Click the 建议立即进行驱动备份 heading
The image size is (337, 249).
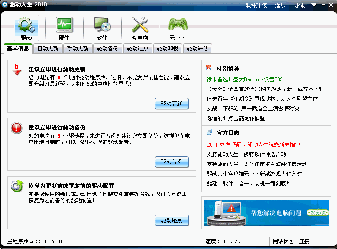pyautogui.click(x=57, y=127)
